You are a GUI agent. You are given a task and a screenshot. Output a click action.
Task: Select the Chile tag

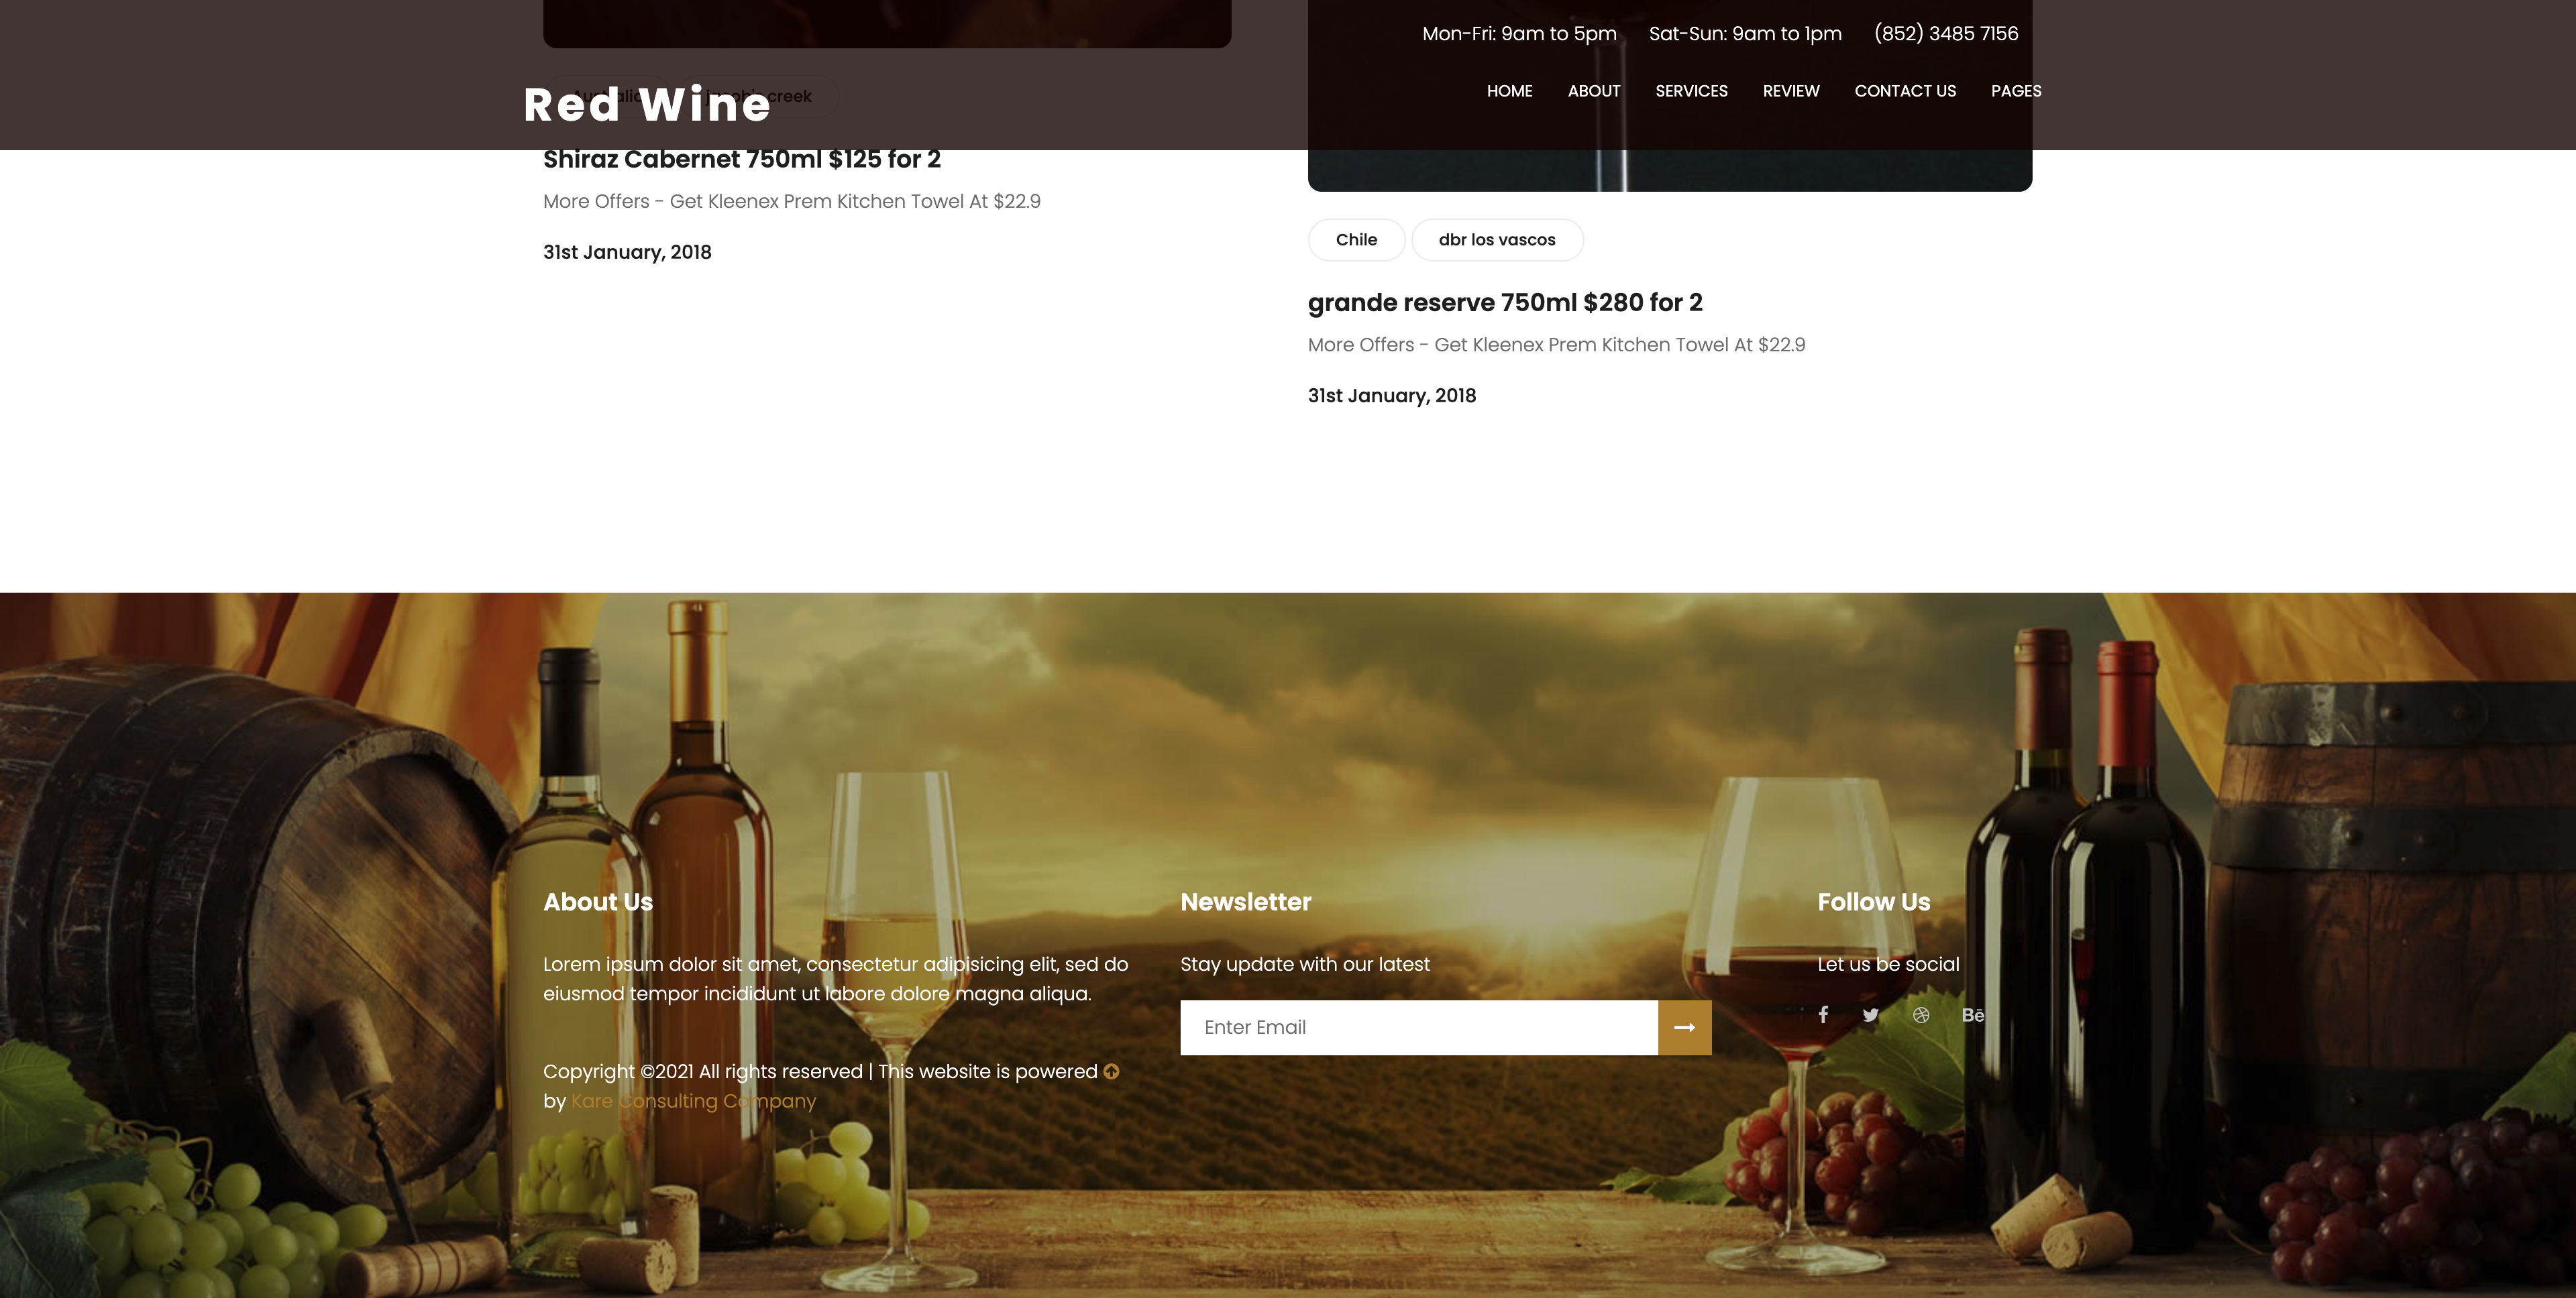point(1356,240)
